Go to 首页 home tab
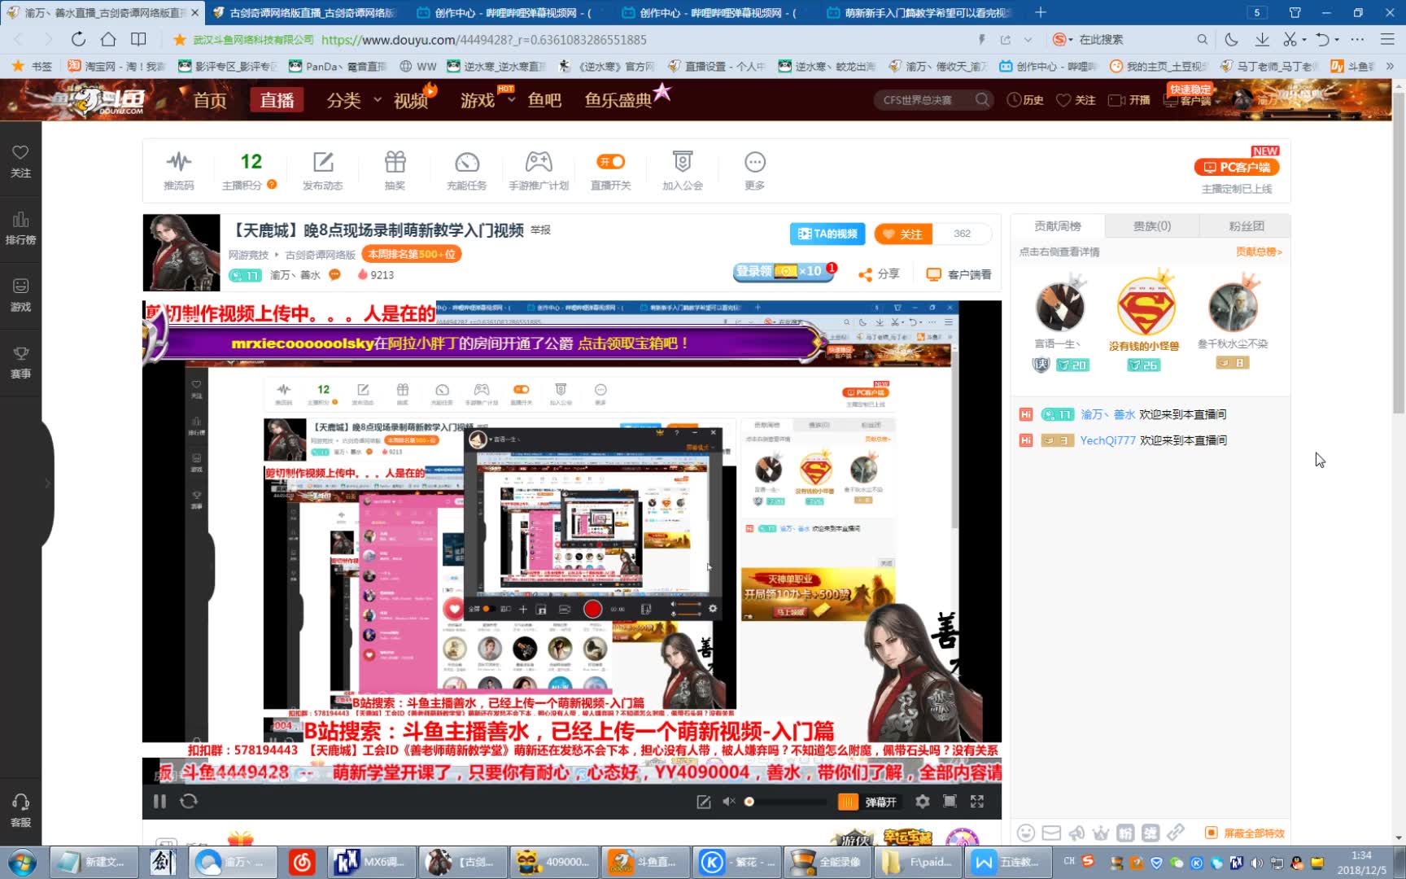 click(210, 99)
